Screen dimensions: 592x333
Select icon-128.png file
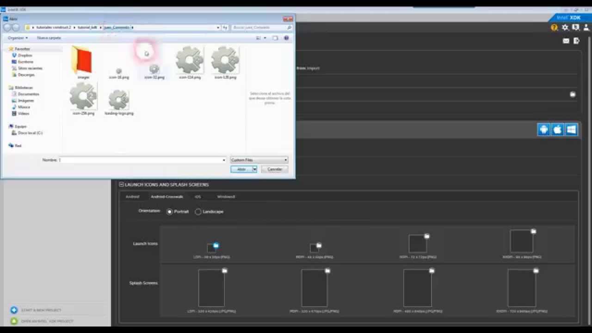click(x=225, y=62)
